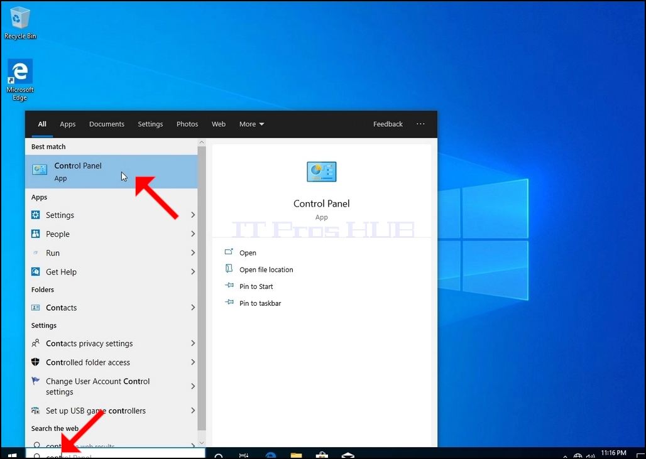This screenshot has width=646, height=459.
Task: Select the Microsoft Edge desktop shortcut
Action: click(x=19, y=80)
